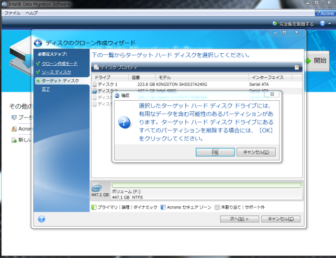
Task: Go to クローン作成モード step
Action: point(60,64)
